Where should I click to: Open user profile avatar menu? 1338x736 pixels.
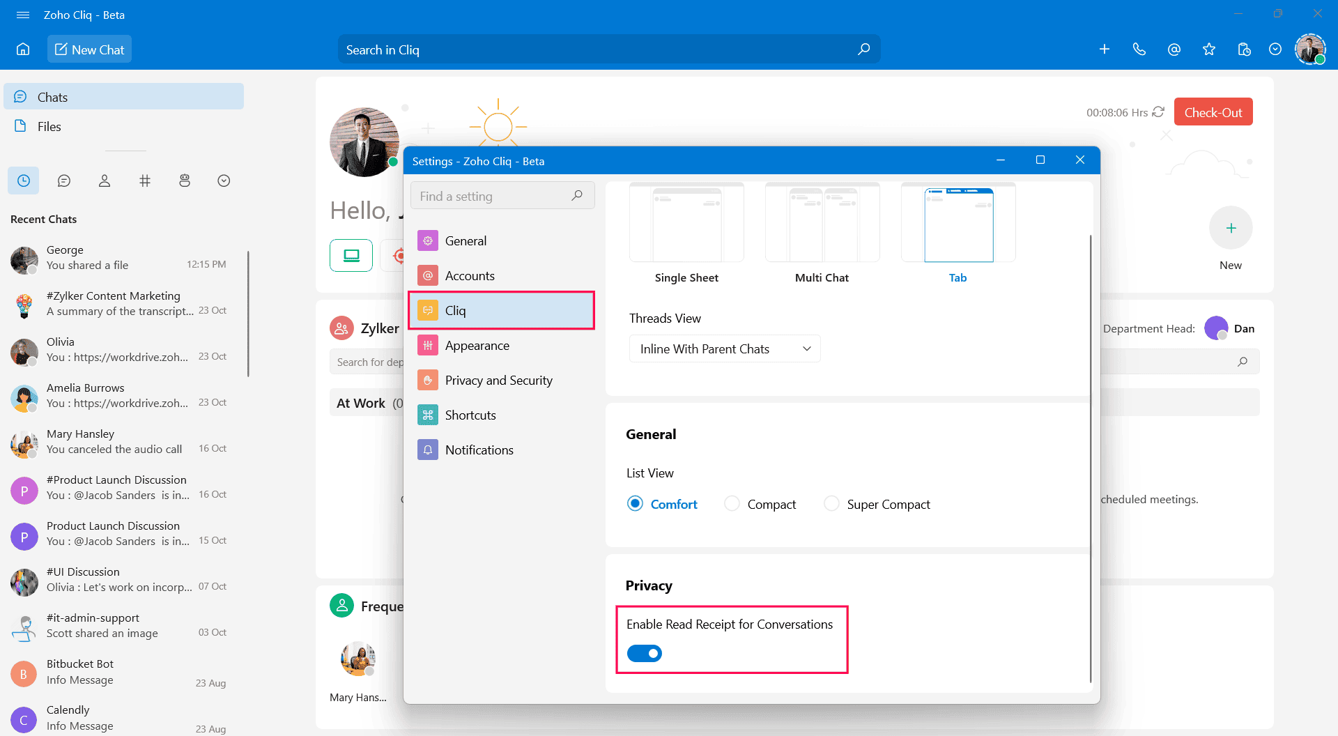[1309, 49]
